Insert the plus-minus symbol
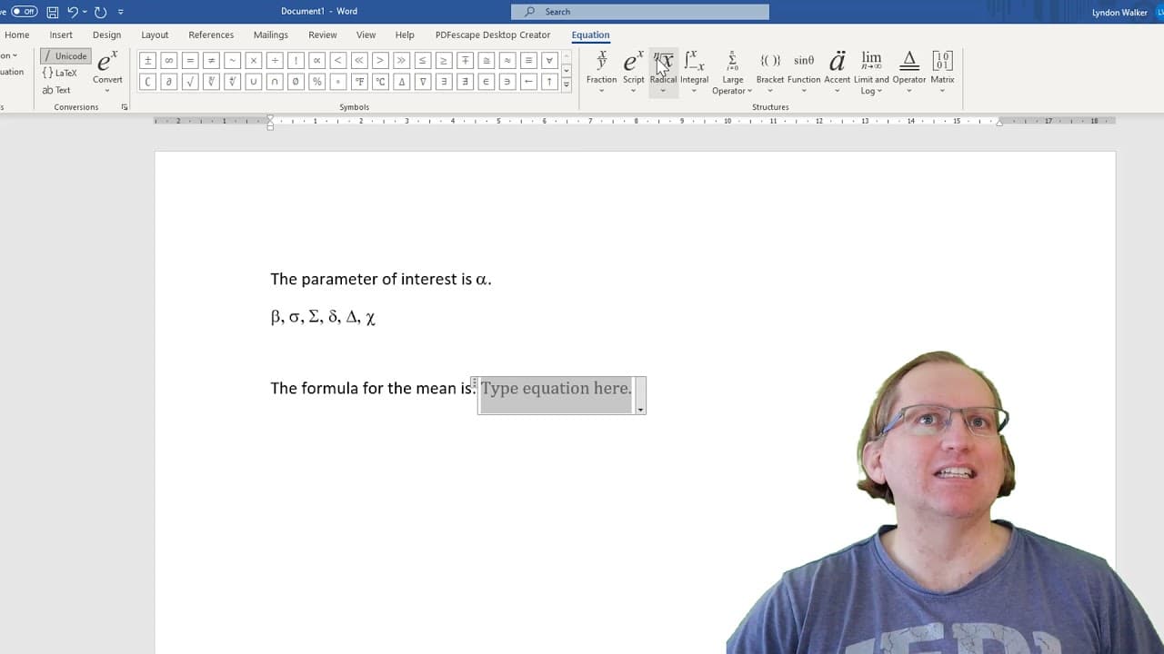 click(147, 61)
